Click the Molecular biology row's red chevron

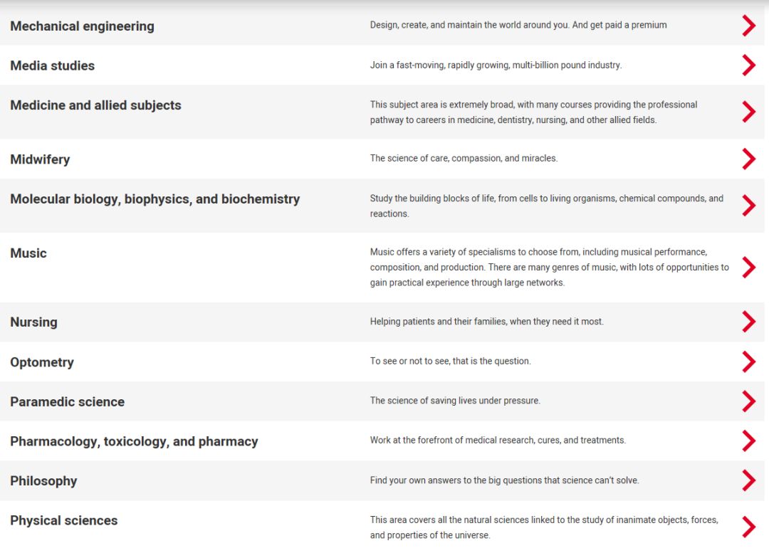point(749,206)
